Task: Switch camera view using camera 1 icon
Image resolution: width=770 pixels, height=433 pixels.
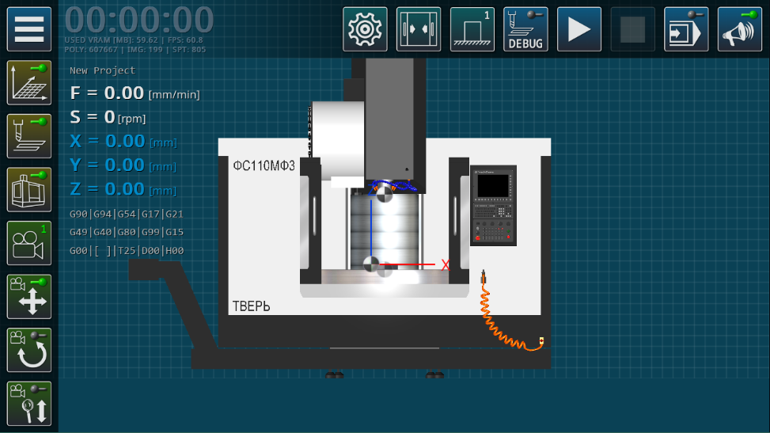Action: tap(29, 243)
